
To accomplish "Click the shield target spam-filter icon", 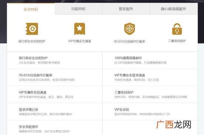I will [x=129, y=29].
